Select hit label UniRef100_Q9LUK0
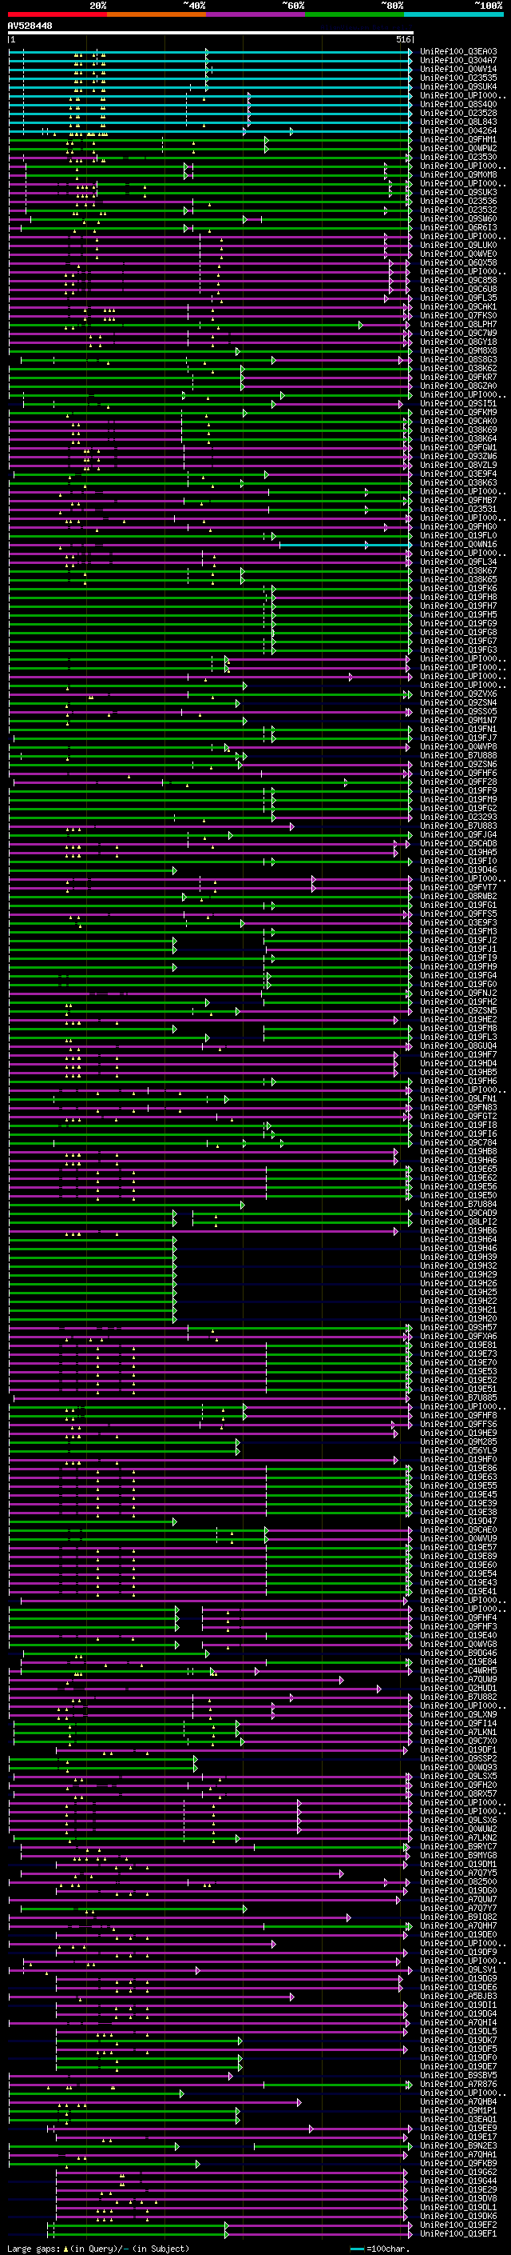 (x=458, y=245)
